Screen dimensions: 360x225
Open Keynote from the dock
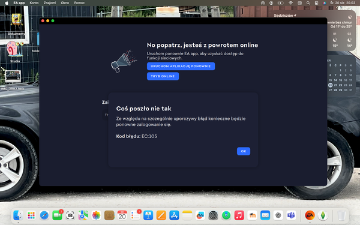(x=148, y=215)
